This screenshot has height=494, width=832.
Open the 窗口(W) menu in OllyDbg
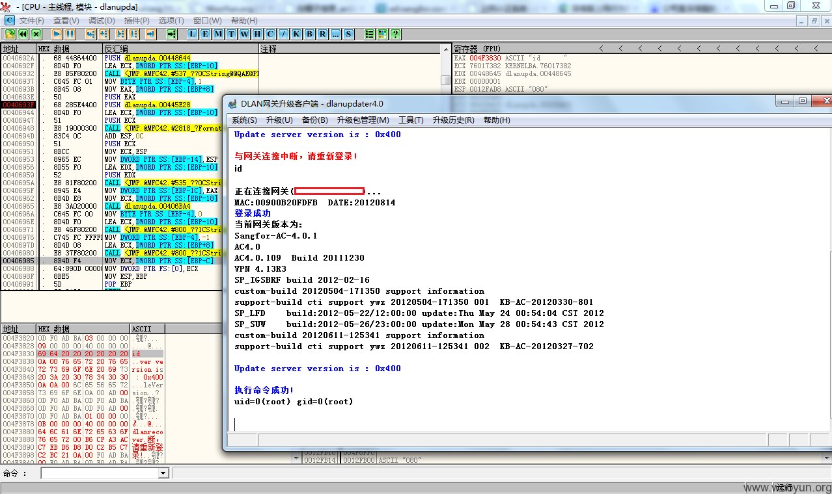click(x=207, y=21)
